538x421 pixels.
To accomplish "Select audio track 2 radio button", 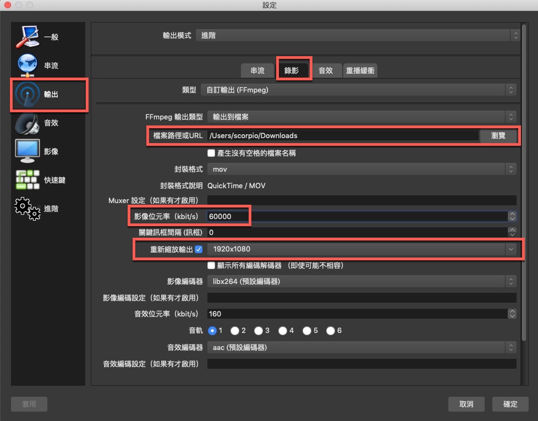I will [x=235, y=330].
